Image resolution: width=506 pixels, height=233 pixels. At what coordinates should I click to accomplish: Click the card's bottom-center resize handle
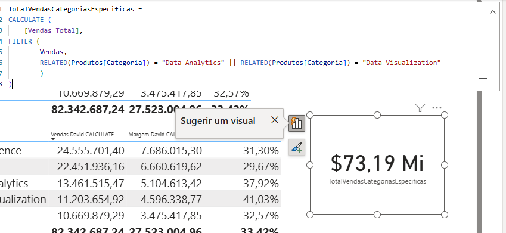pyautogui.click(x=377, y=215)
